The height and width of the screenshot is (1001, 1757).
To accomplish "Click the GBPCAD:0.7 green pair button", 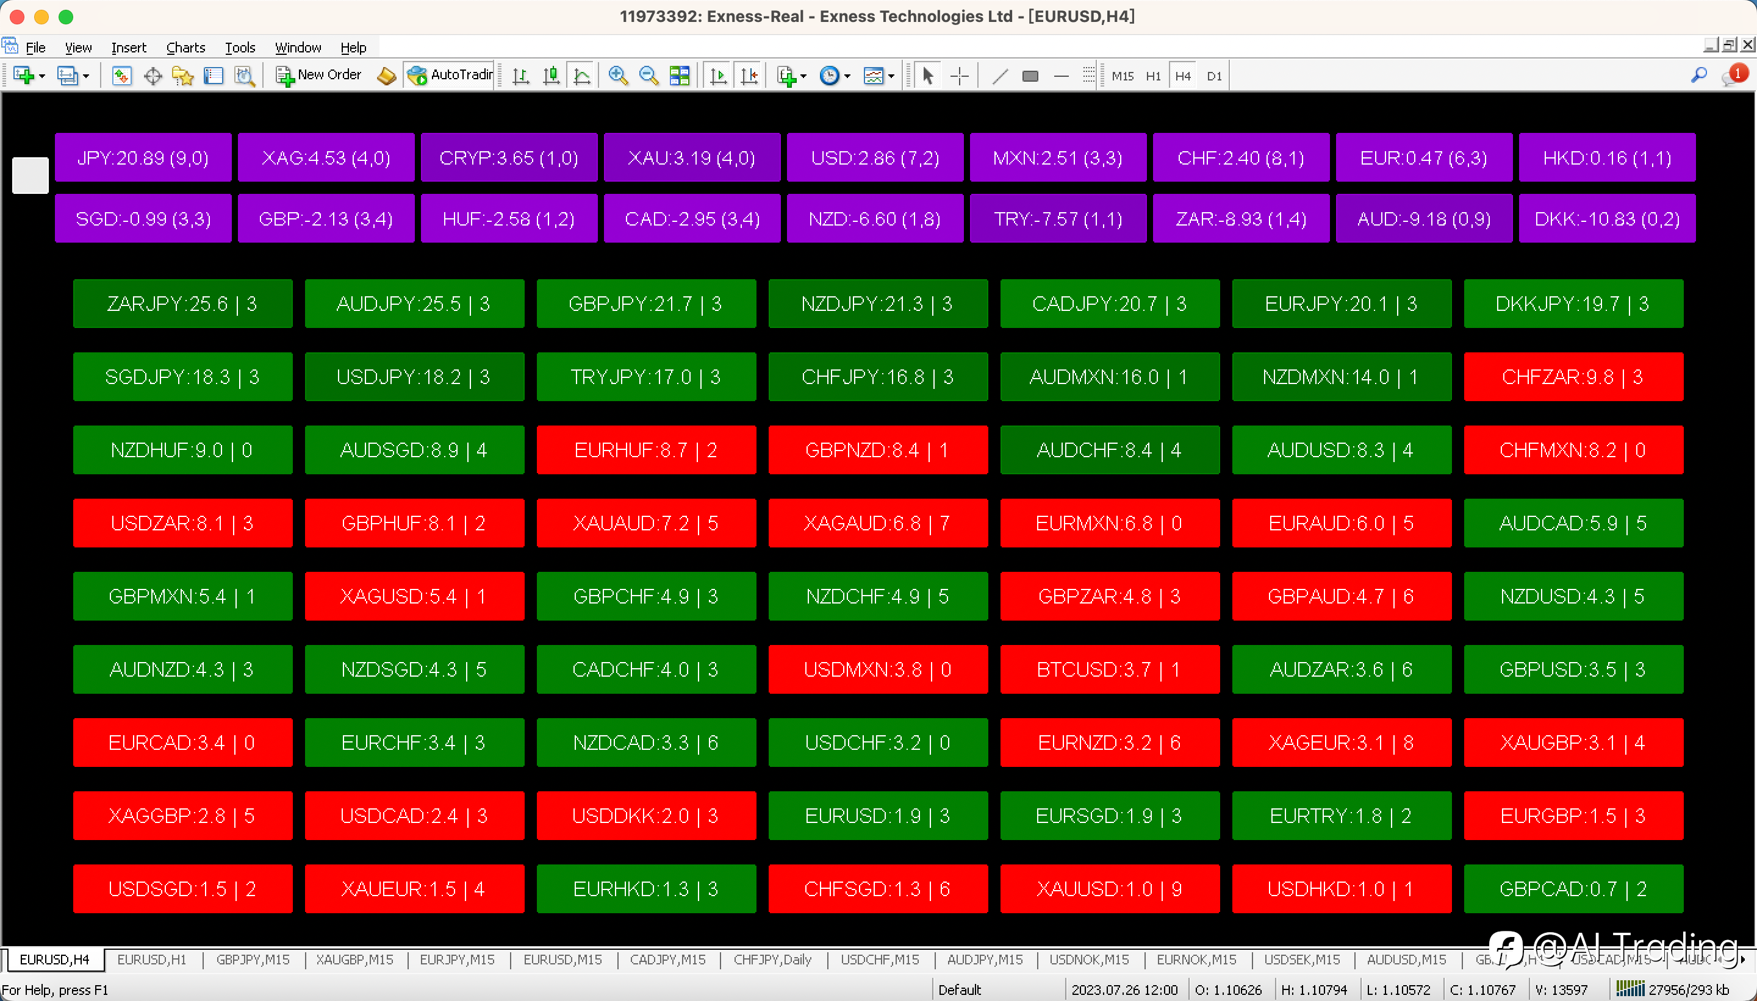I will [1573, 888].
